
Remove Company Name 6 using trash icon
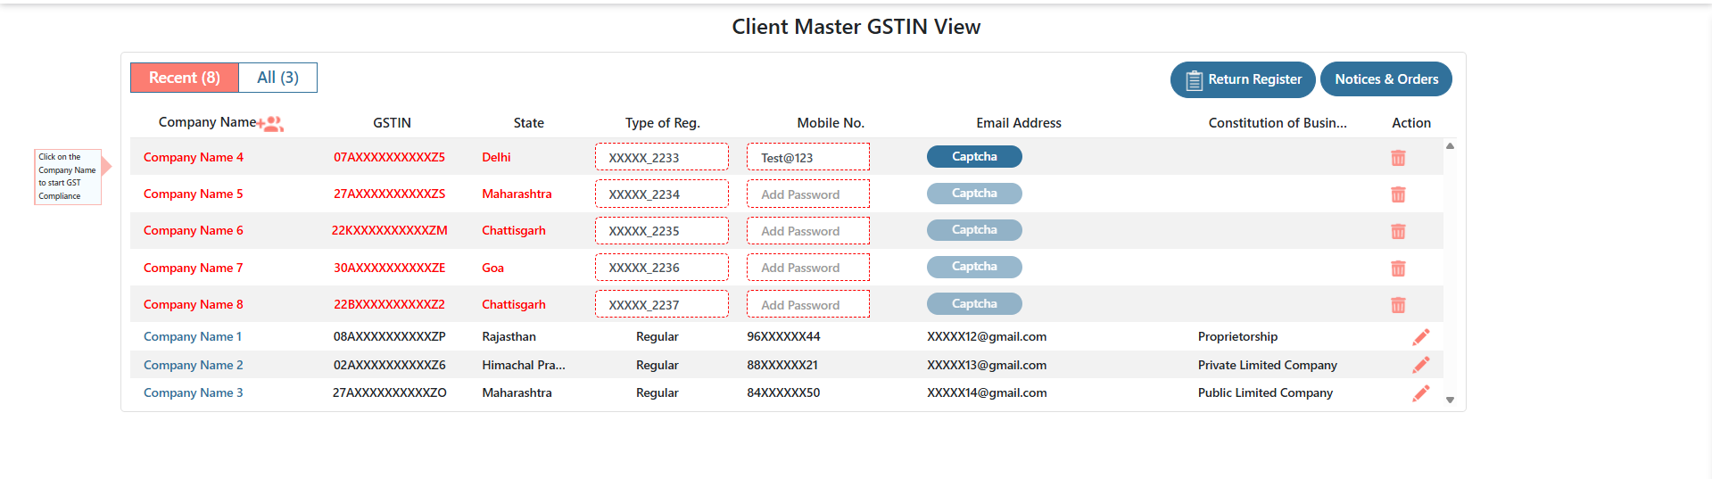pyautogui.click(x=1397, y=231)
